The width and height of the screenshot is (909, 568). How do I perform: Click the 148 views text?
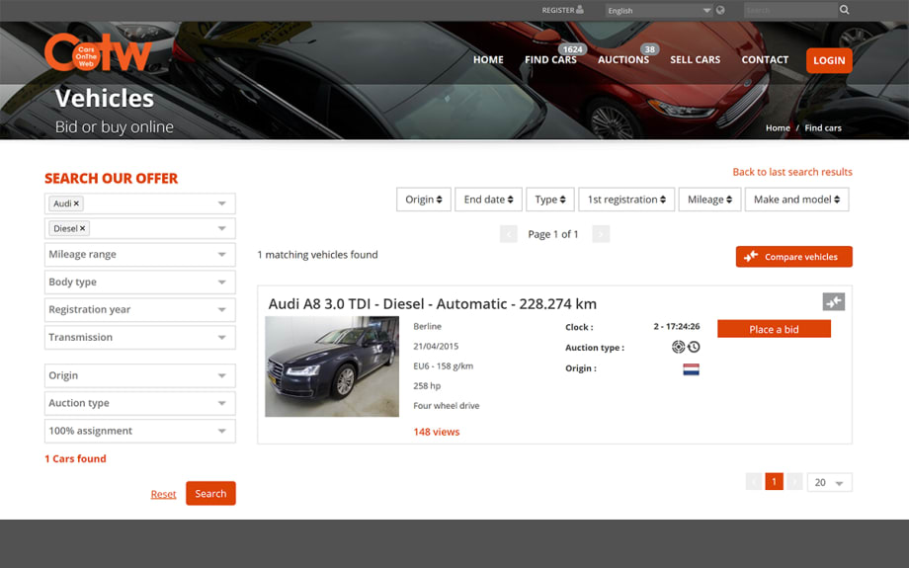point(437,432)
